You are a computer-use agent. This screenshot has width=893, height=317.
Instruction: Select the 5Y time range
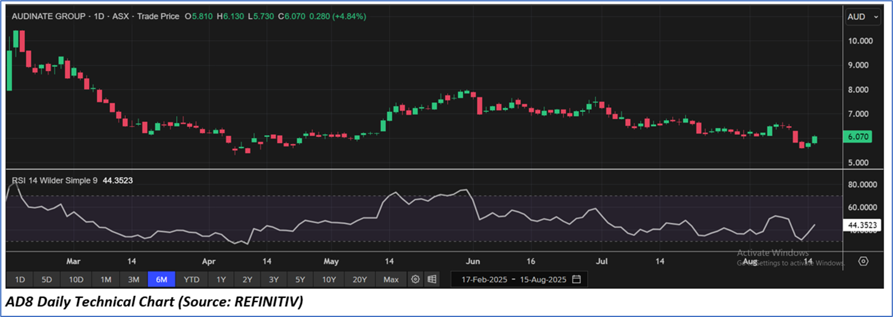[300, 279]
